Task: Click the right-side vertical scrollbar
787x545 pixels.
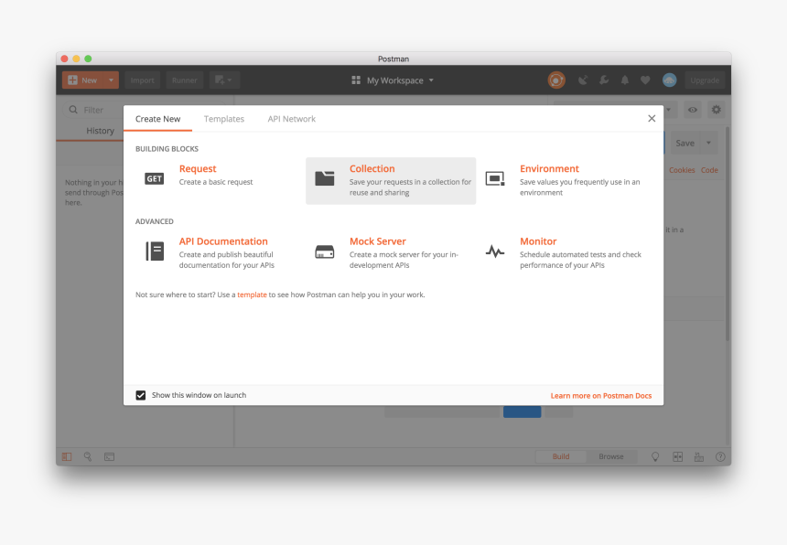Action: tap(728, 236)
